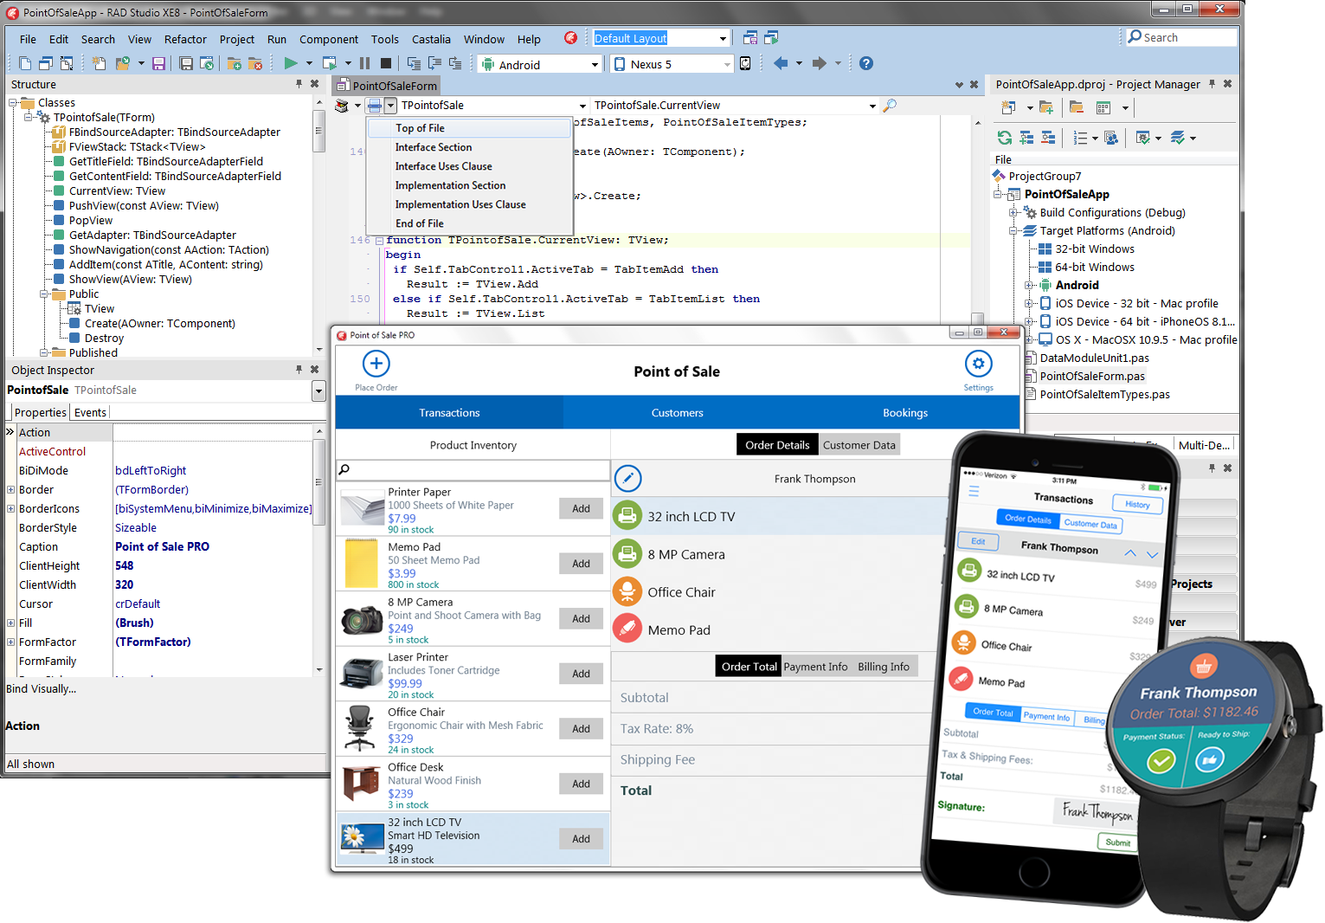This screenshot has height=923, width=1325.
Task: Switch to the Customers tab in Point of Sale
Action: tap(677, 413)
